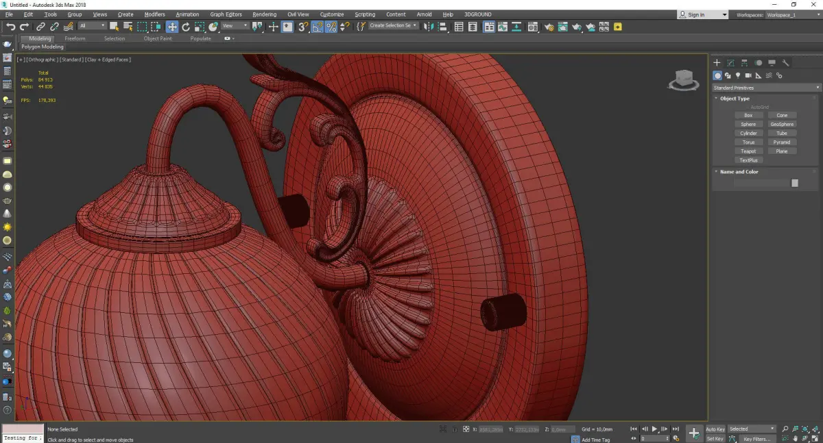Toggle Auto Key animation mode
The height and width of the screenshot is (443, 823).
click(x=715, y=429)
